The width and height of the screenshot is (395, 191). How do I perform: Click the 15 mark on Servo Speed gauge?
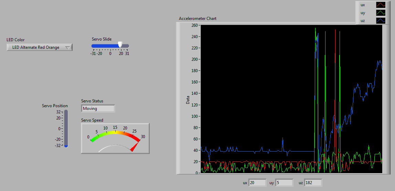115,127
